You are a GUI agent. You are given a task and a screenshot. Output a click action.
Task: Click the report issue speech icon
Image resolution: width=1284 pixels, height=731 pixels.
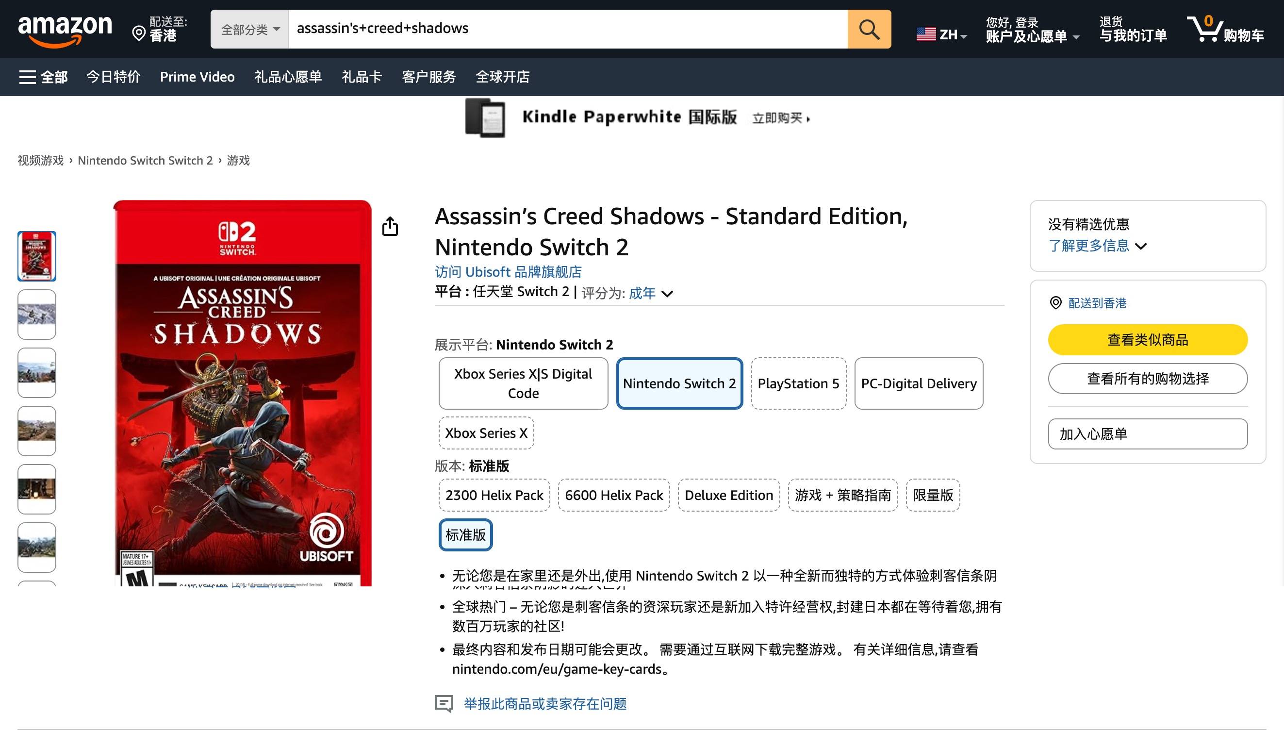pyautogui.click(x=444, y=703)
